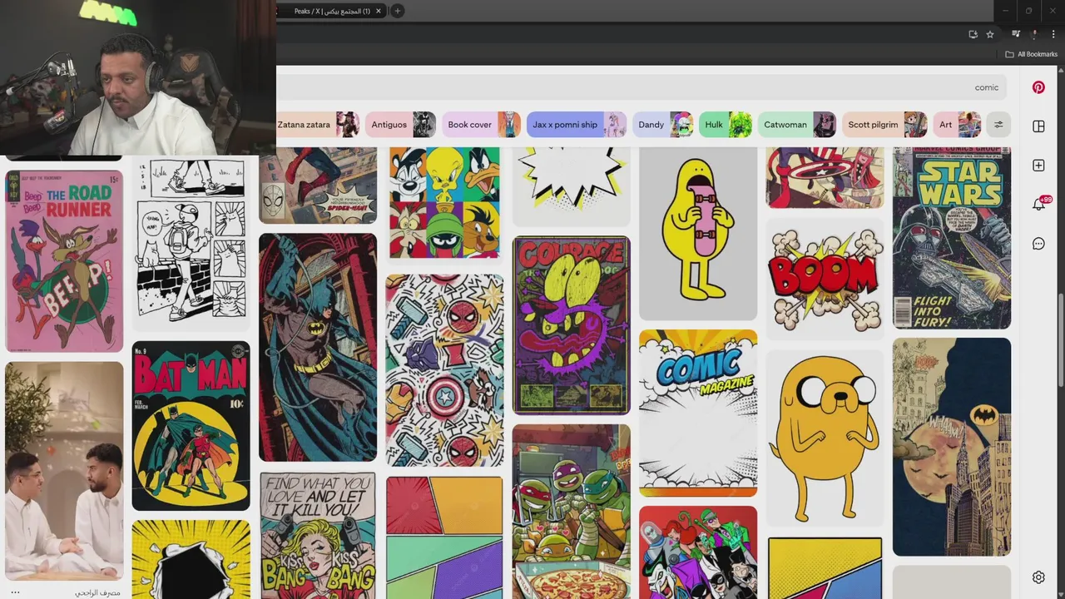
Task: Open the blue-caped Batman swinging pin
Action: [318, 347]
